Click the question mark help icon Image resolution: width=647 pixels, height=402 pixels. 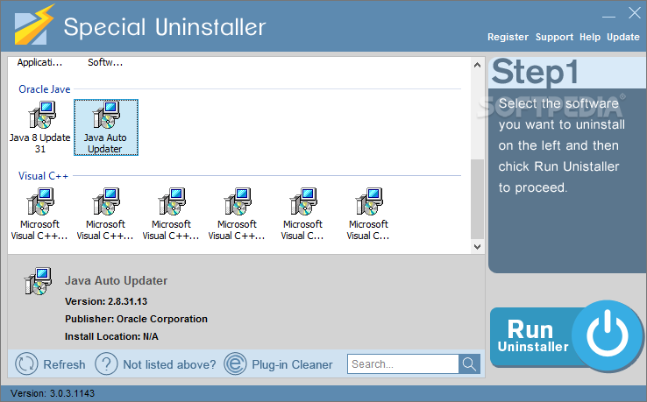pos(106,364)
